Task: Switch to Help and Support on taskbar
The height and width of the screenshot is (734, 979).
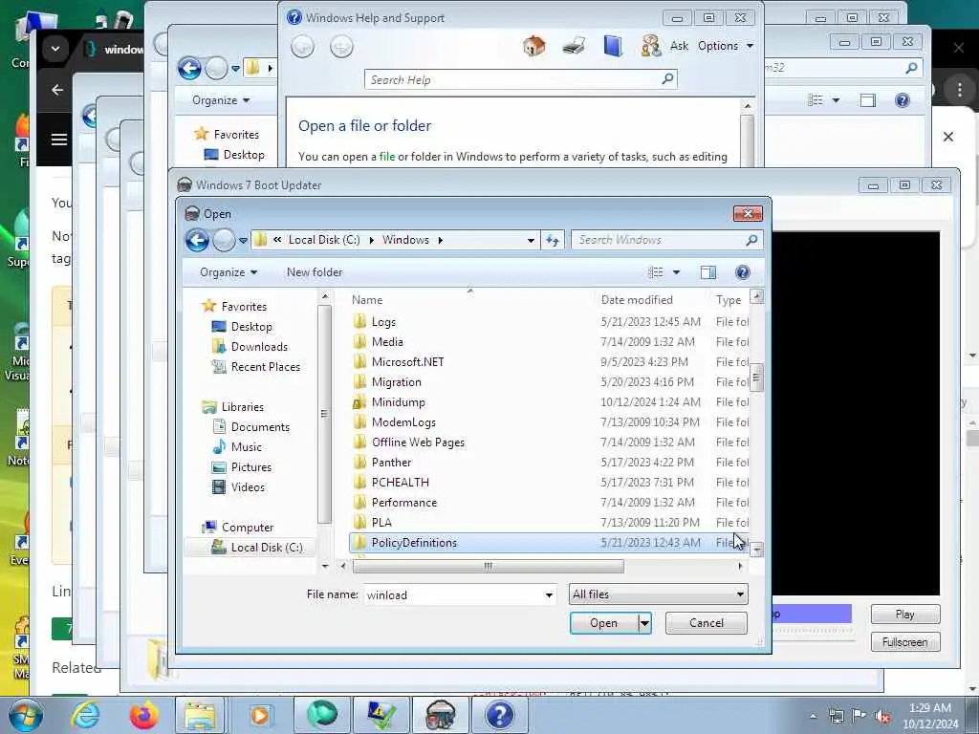Action: click(x=499, y=715)
